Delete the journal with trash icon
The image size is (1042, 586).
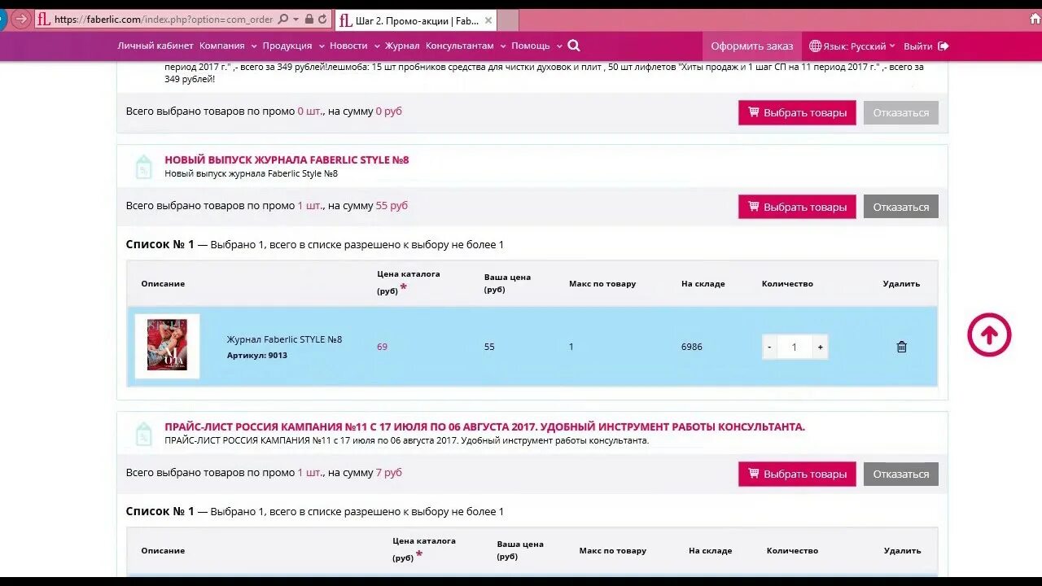(901, 347)
